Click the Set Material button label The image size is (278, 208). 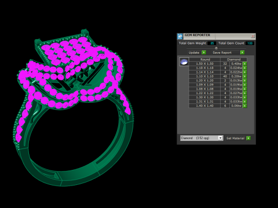pos(235,138)
